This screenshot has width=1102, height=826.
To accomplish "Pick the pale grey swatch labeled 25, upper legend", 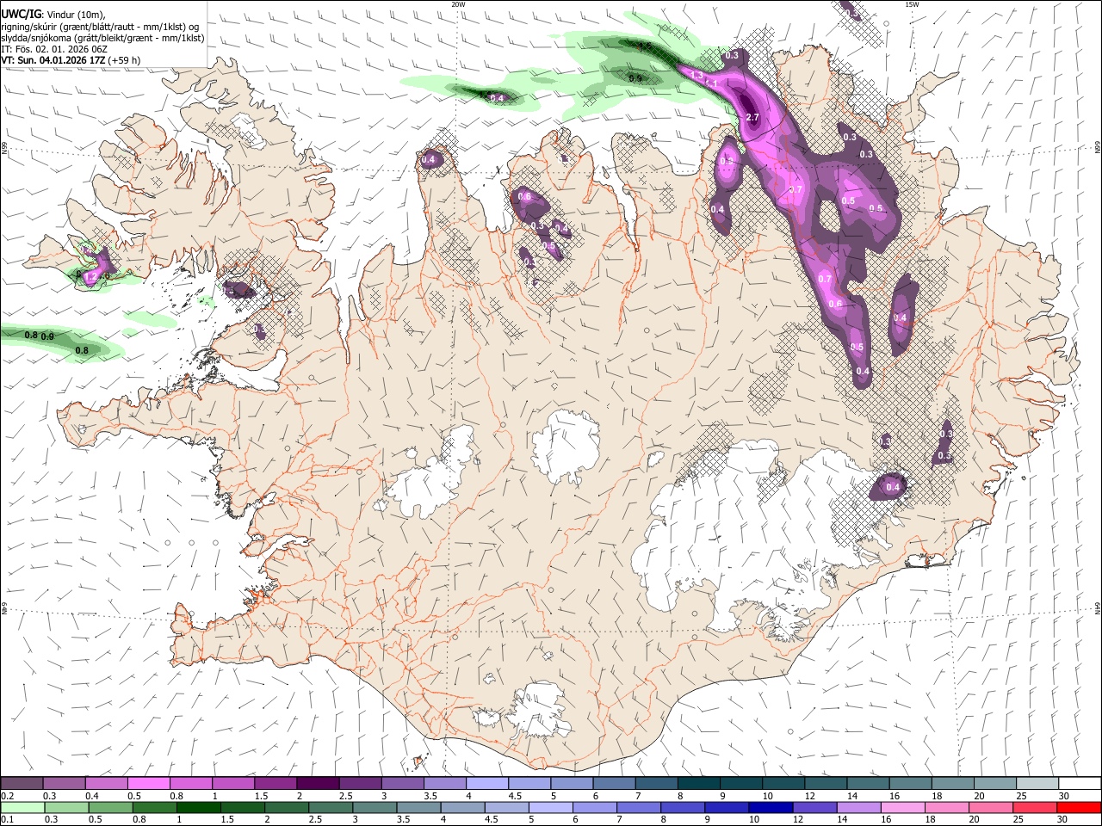I will [x=1037, y=784].
